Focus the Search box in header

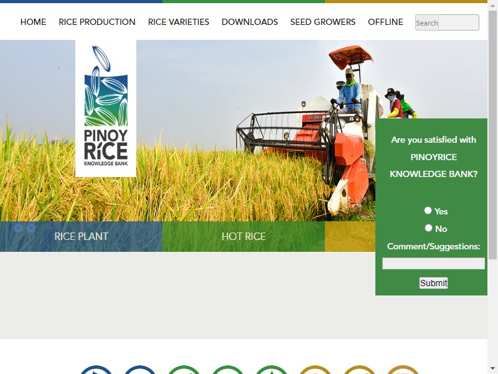(x=447, y=22)
